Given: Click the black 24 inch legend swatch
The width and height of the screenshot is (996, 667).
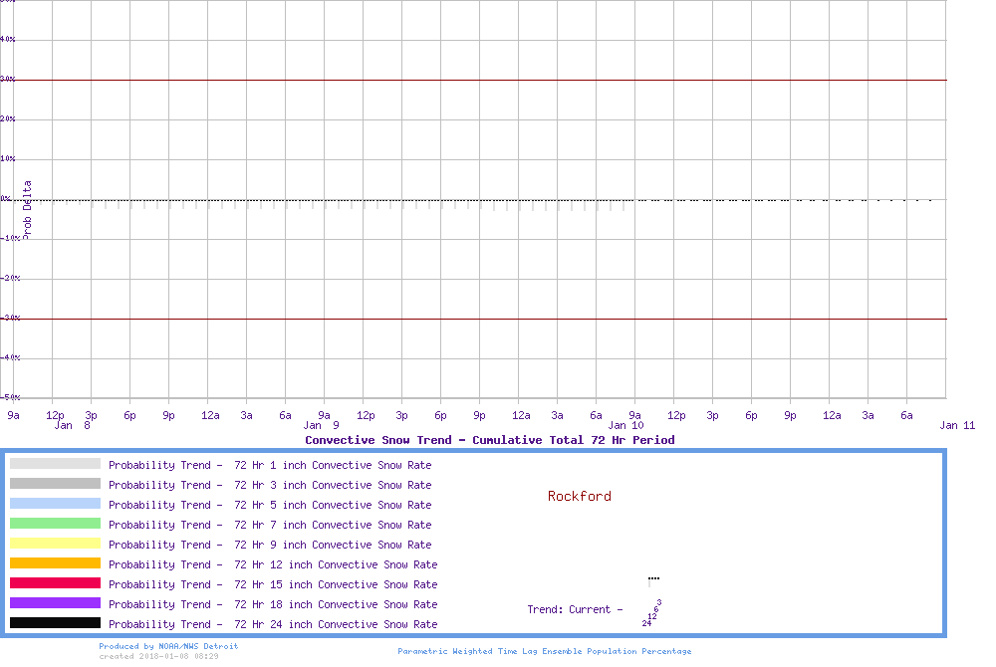Looking at the screenshot, I should tap(55, 623).
